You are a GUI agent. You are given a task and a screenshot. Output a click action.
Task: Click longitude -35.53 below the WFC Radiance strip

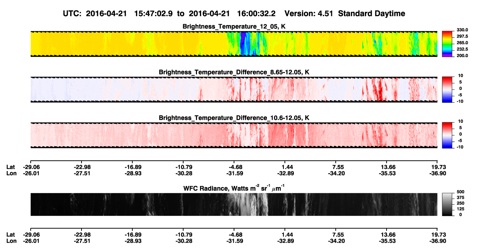tap(387, 241)
